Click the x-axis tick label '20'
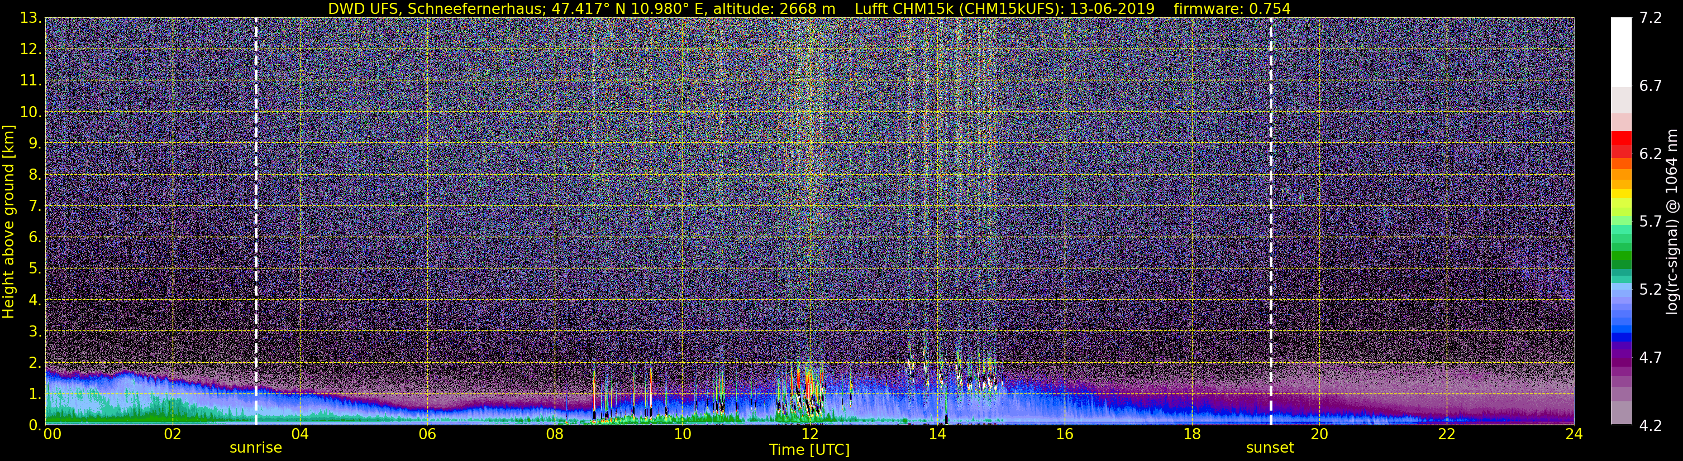Viewport: 1683px width, 461px height. pos(1319,434)
